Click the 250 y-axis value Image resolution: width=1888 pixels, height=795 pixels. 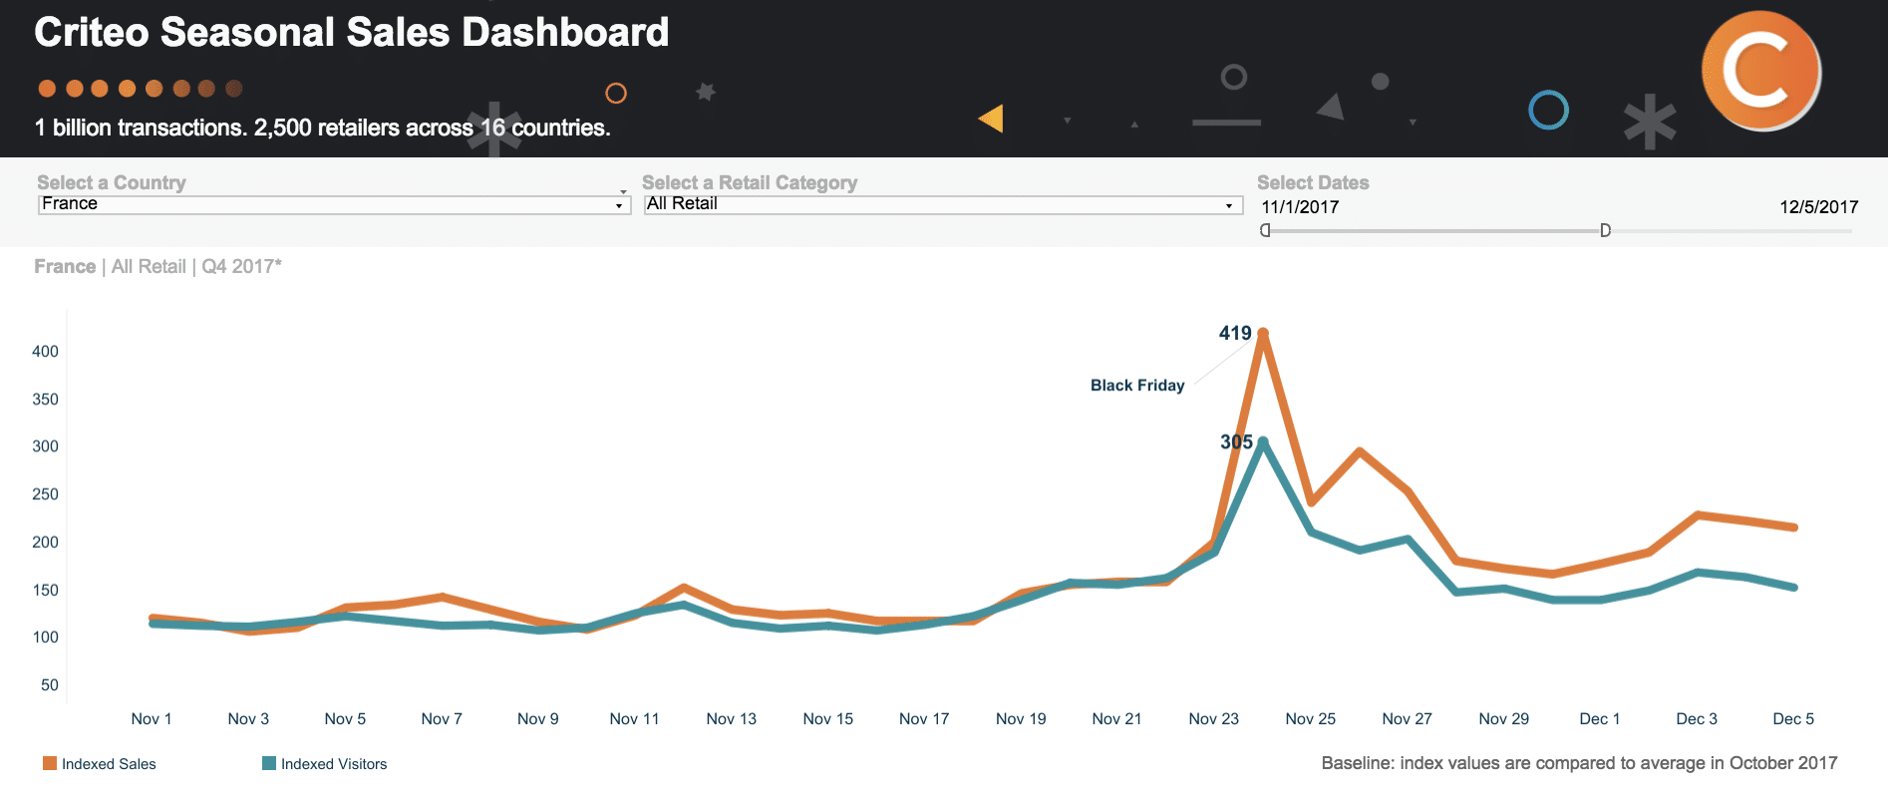coord(45,494)
